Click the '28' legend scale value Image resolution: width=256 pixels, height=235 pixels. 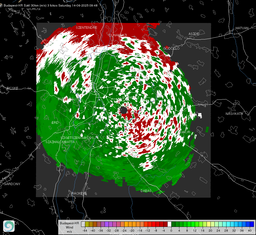coord(226,231)
